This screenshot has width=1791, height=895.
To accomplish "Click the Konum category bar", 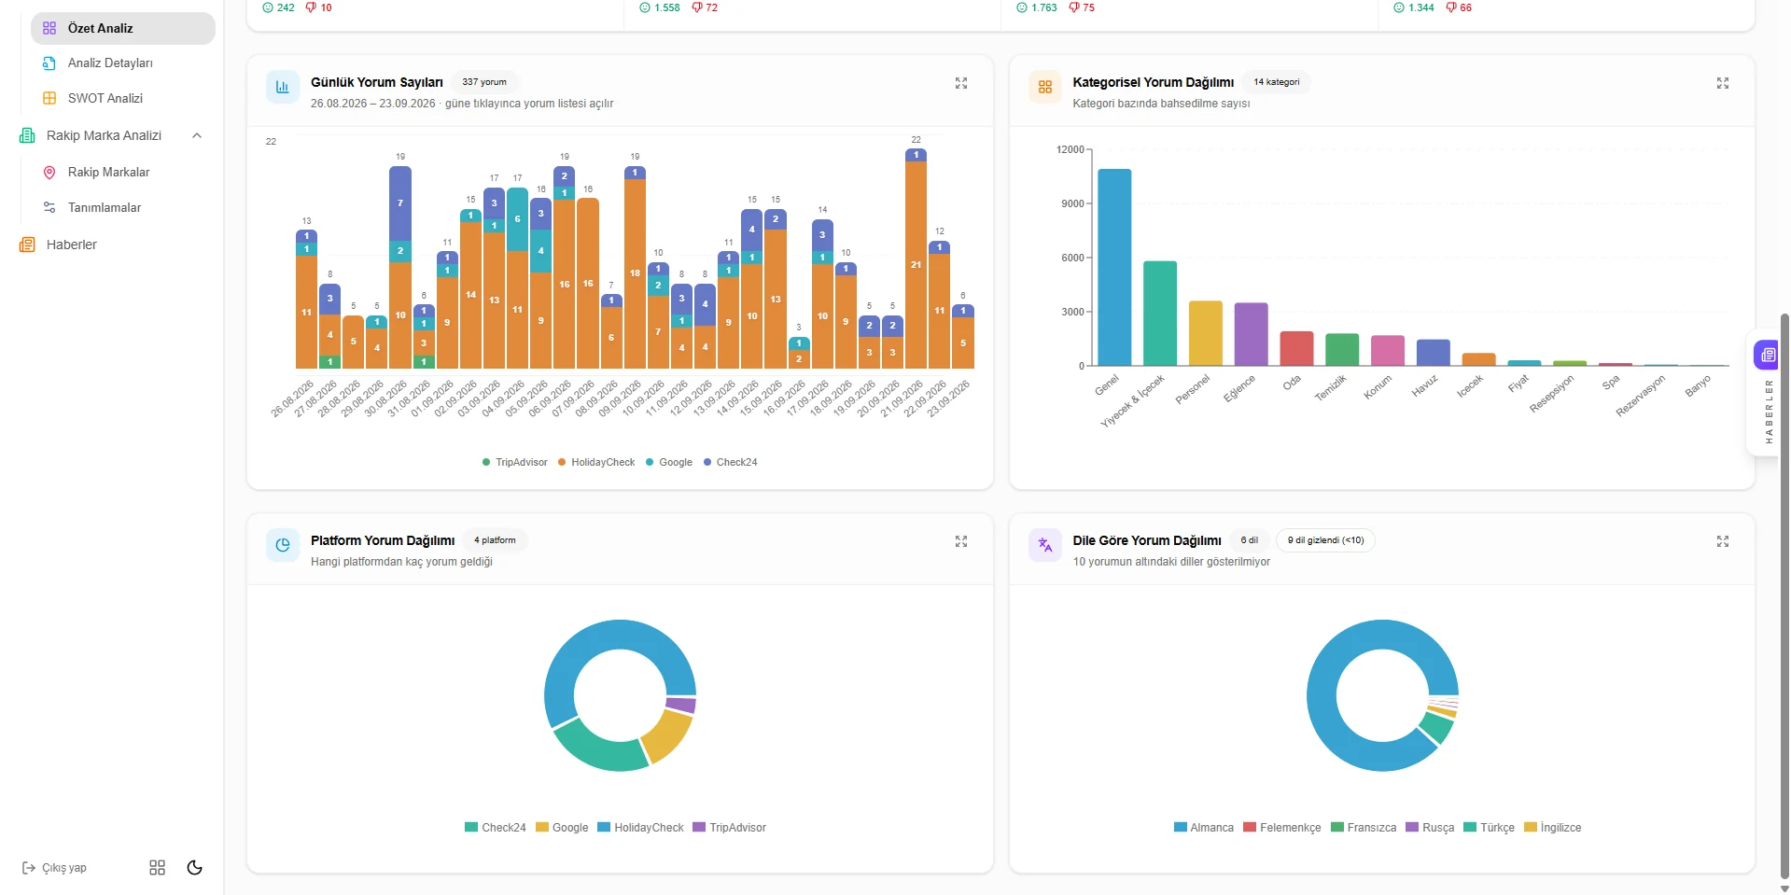I will point(1388,350).
